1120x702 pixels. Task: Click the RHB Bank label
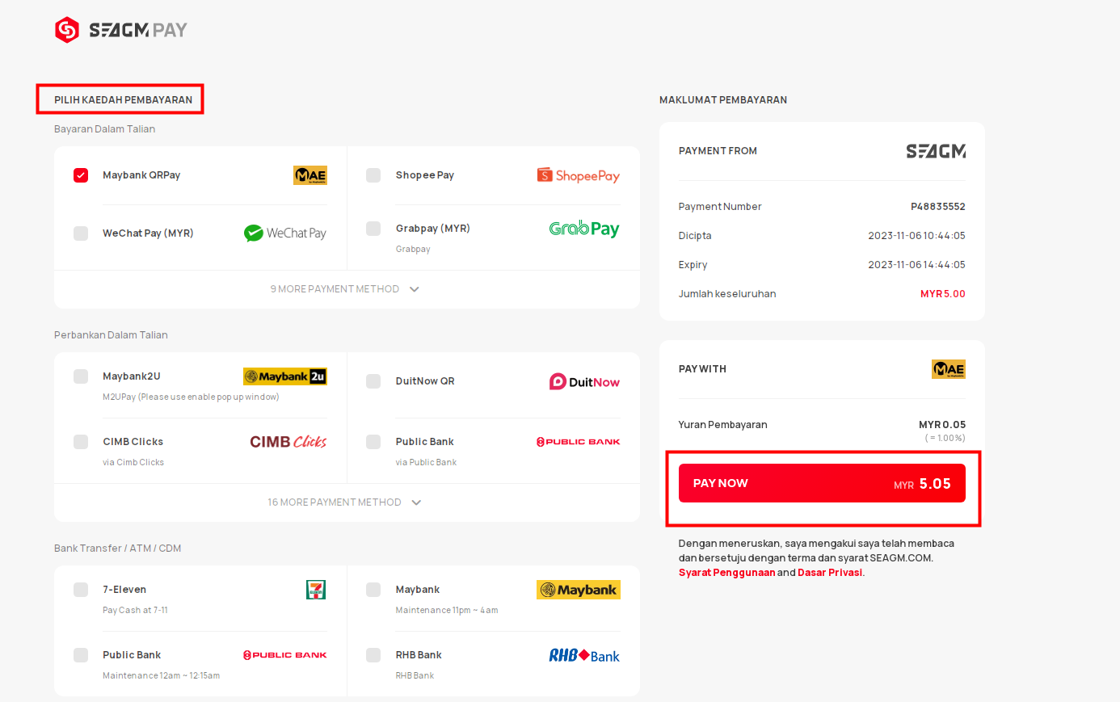tap(419, 655)
